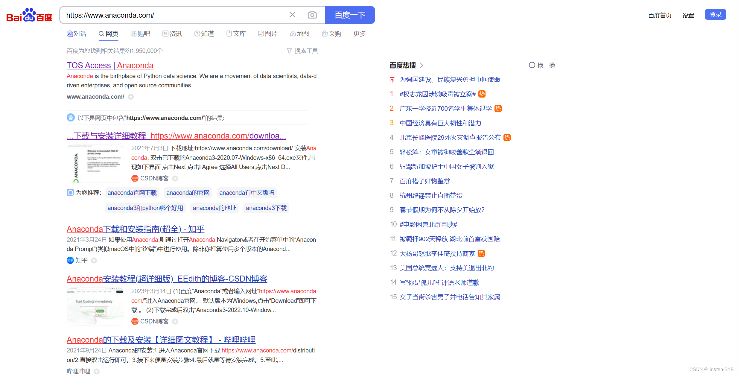The width and height of the screenshot is (738, 374).
Task: Open the Anaconda installer thumbnail image
Action: (x=95, y=164)
